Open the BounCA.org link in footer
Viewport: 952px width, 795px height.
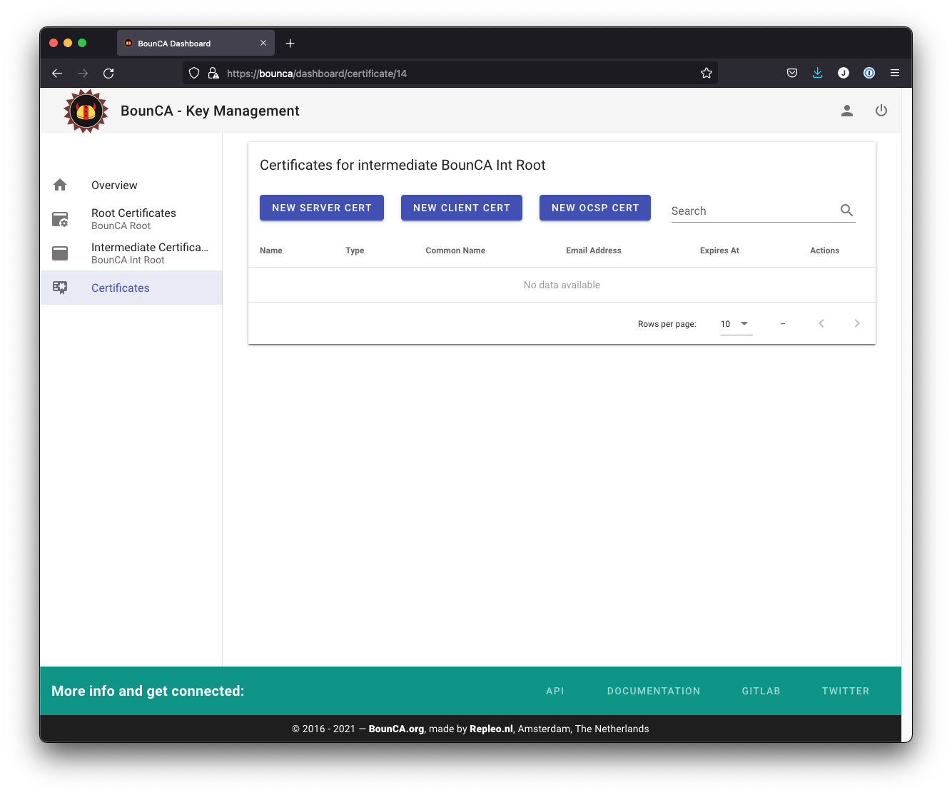[x=396, y=729]
